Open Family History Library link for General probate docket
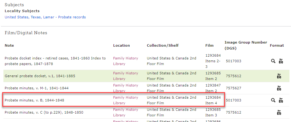The width and height of the screenshot is (291, 122). coord(126,76)
